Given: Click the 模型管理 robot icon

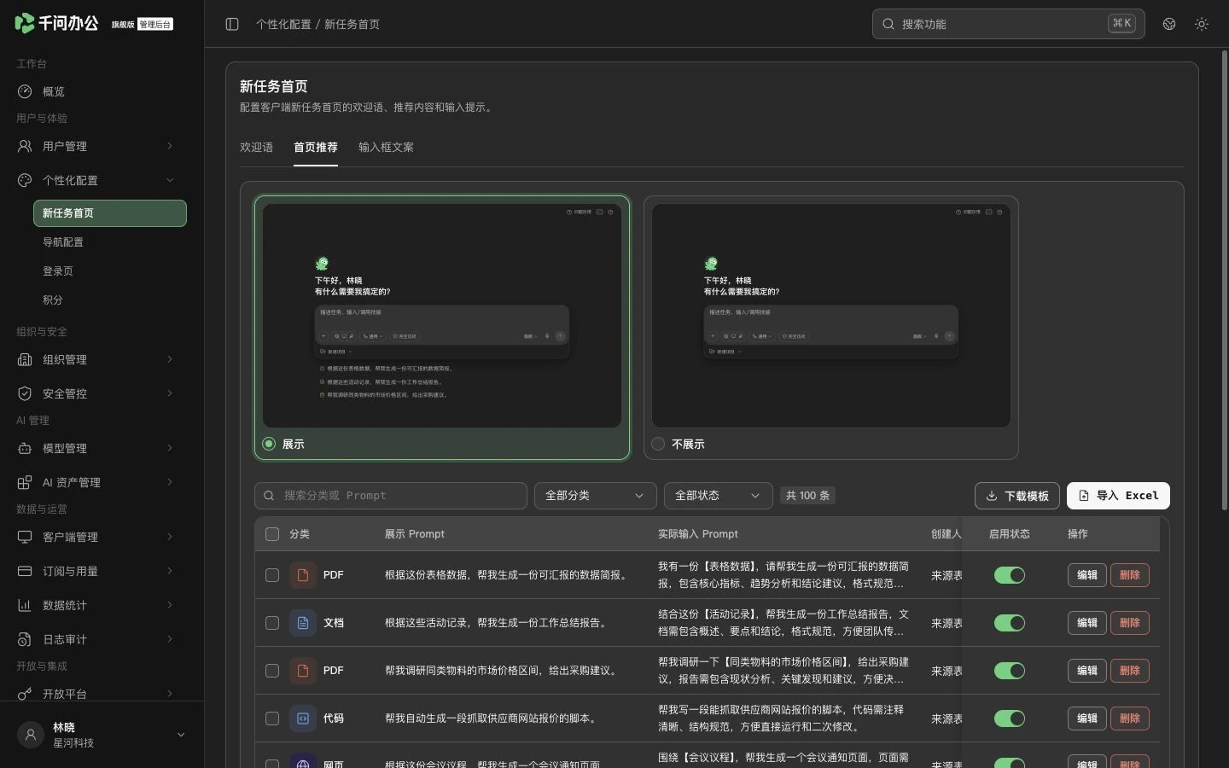Looking at the screenshot, I should tap(25, 448).
